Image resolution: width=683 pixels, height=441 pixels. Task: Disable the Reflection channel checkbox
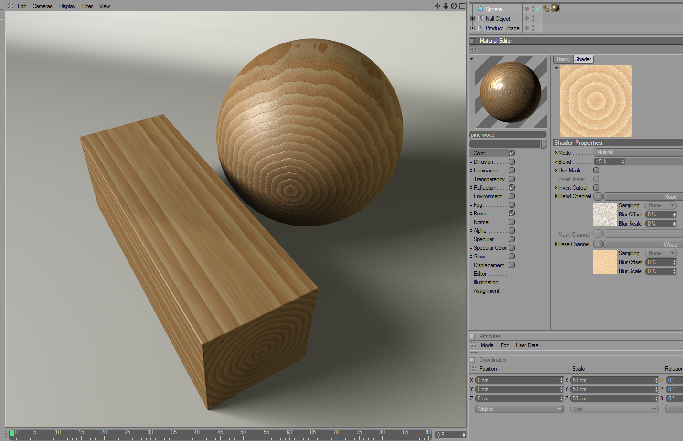pos(512,188)
